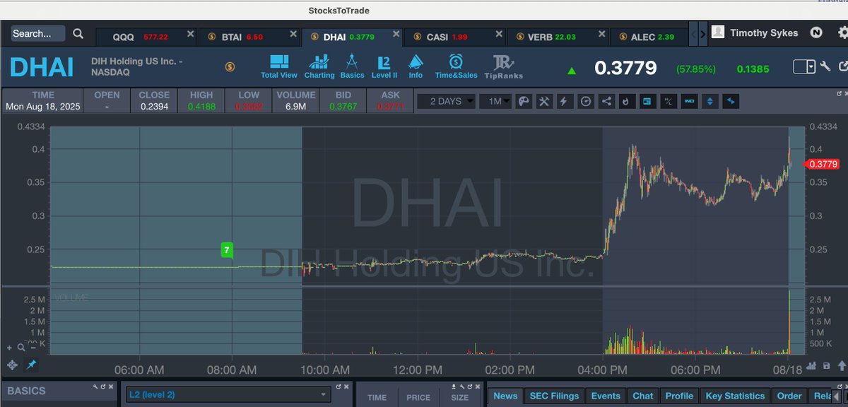Screen dimensions: 848x407
Task: Click the tab strip left arrow
Action: [694, 33]
